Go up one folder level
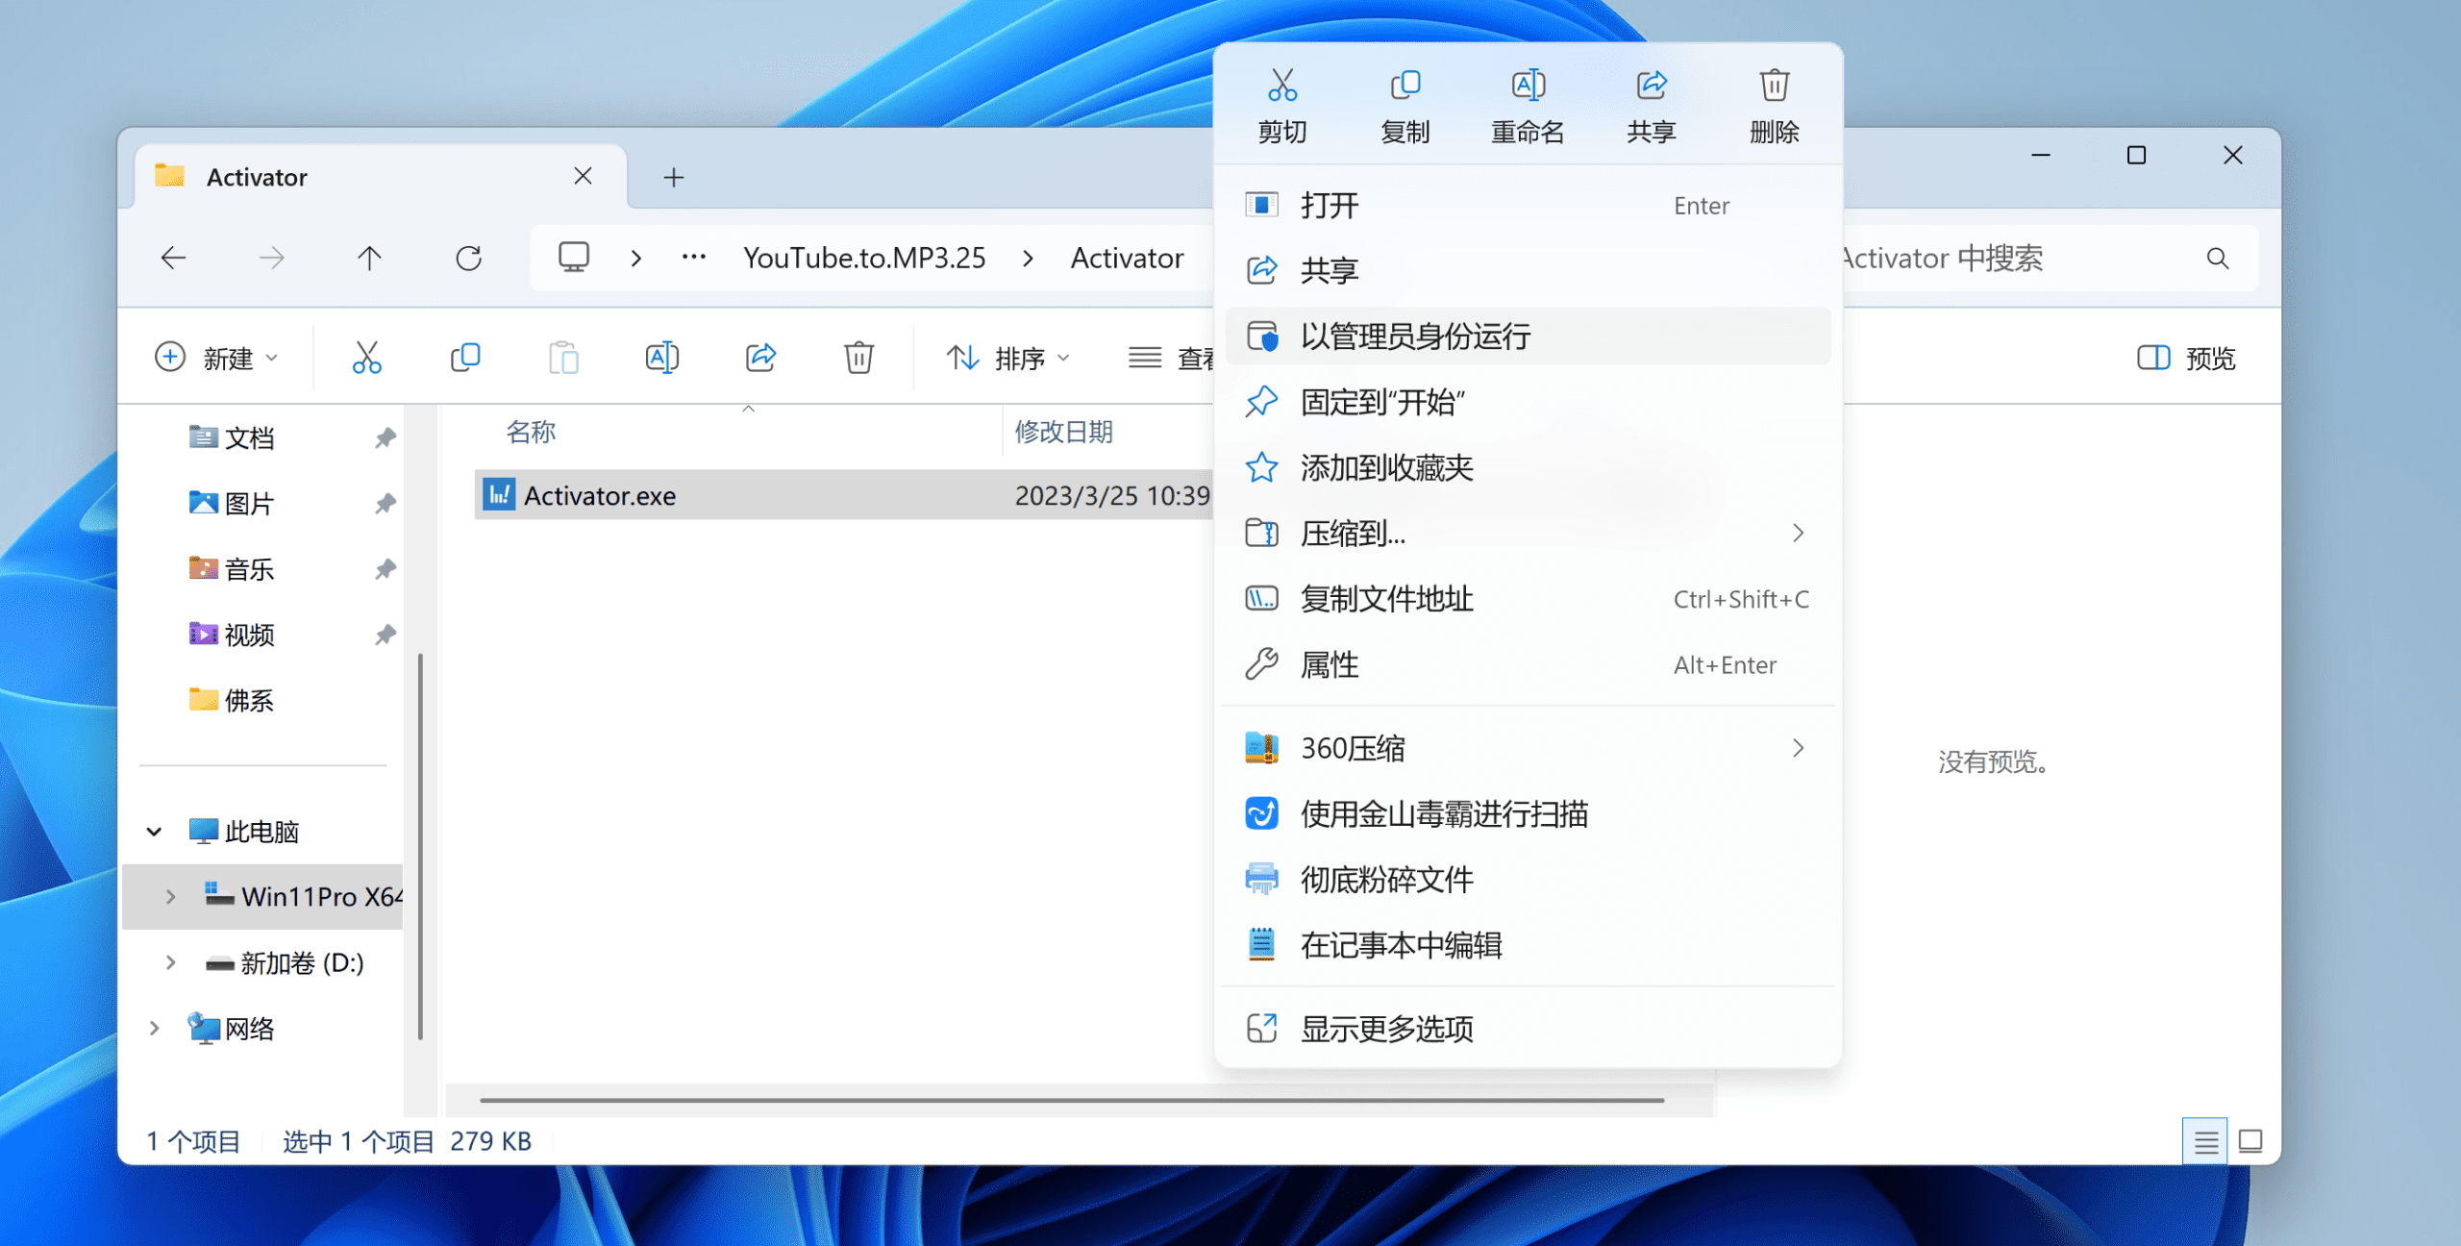This screenshot has width=2461, height=1246. pos(369,258)
